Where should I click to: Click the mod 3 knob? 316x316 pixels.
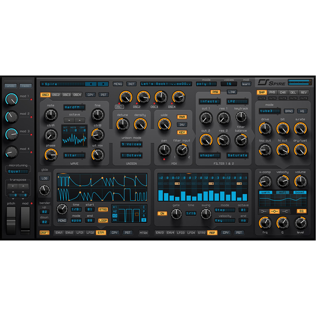click(x=12, y=134)
